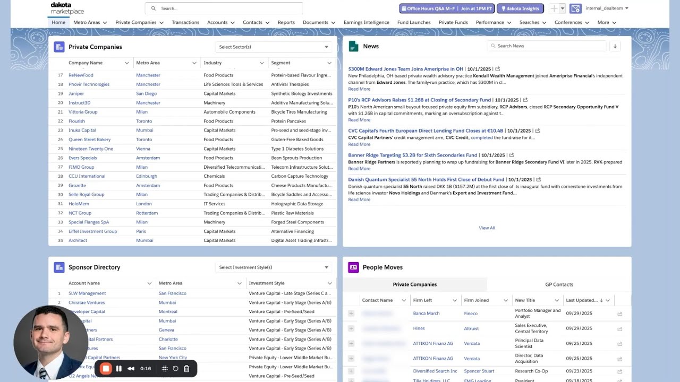The width and height of the screenshot is (680, 382).
Task: Open the Account Name column menu chevron
Action: (x=149, y=283)
